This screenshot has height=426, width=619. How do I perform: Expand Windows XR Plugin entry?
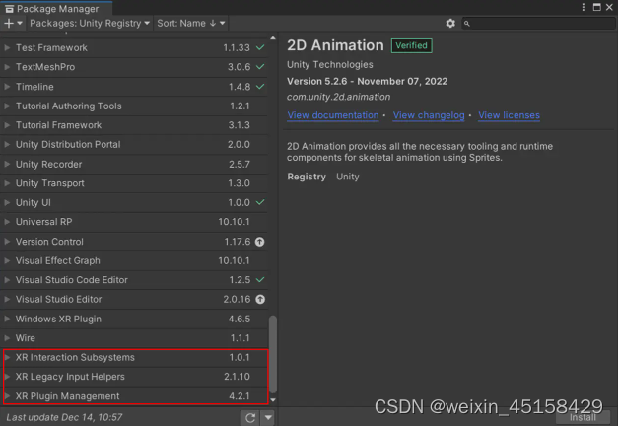pos(7,319)
